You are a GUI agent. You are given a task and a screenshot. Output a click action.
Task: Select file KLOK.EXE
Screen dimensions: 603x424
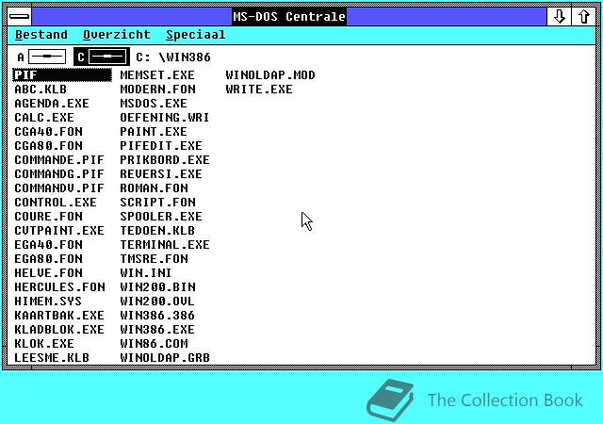click(x=44, y=344)
